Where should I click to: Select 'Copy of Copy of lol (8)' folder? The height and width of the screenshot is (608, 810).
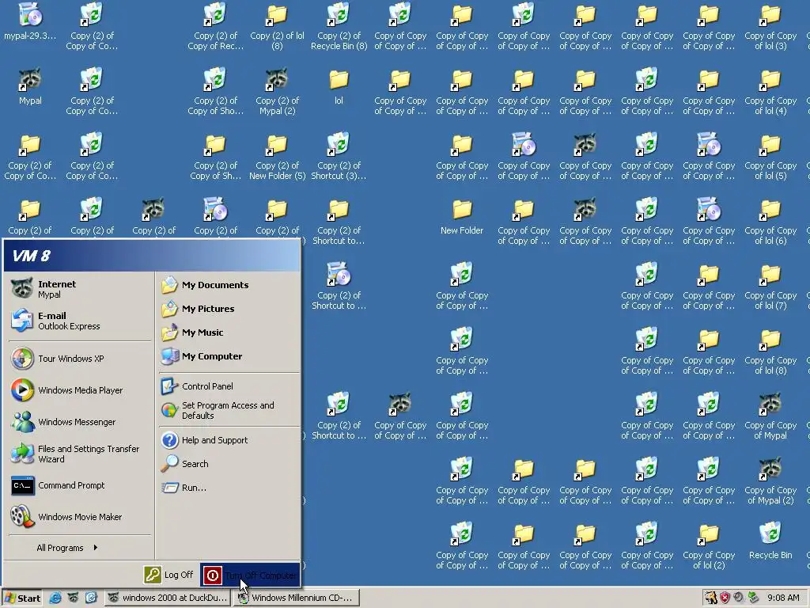(770, 351)
